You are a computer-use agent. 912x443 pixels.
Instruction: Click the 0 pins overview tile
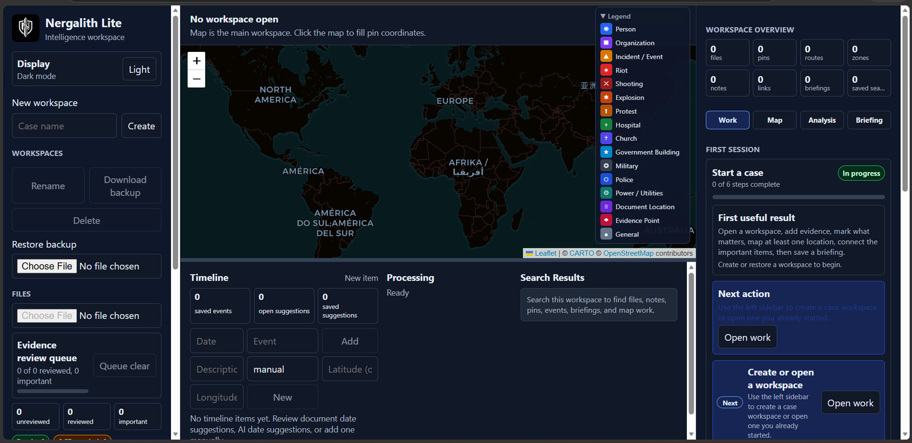tap(775, 53)
